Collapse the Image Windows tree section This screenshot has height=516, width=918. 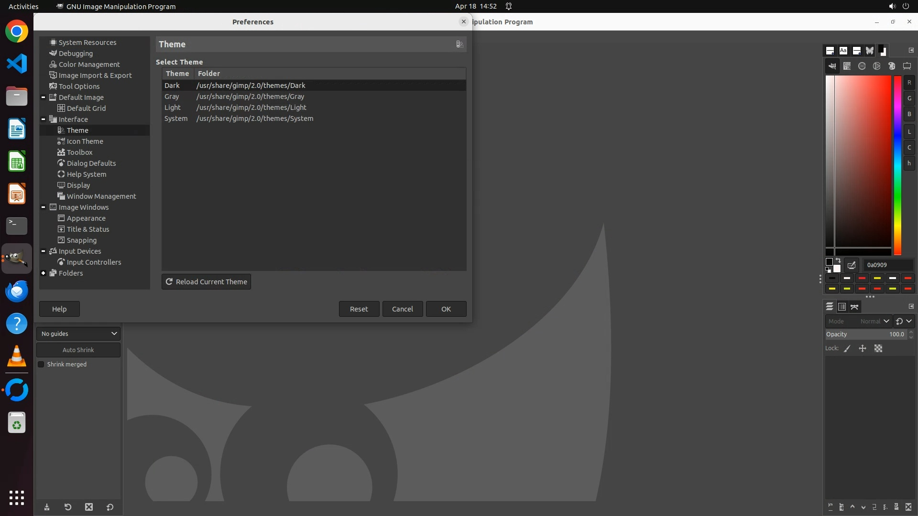(44, 207)
